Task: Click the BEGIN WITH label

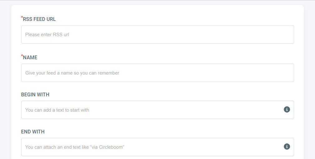Action: (35, 94)
